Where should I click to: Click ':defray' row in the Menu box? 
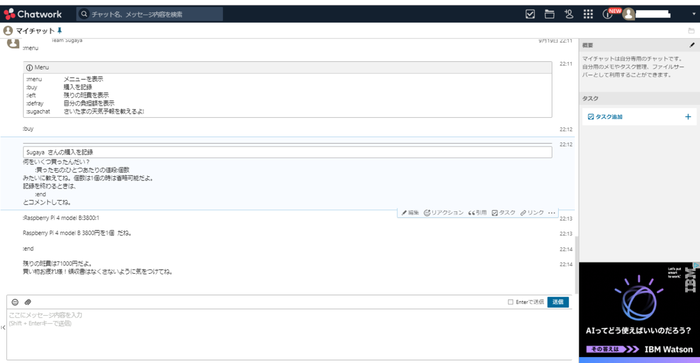pyautogui.click(x=70, y=103)
